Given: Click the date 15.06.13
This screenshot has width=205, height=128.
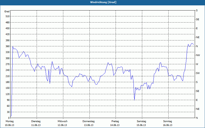Looking at the screenshot, I should click(141, 125).
